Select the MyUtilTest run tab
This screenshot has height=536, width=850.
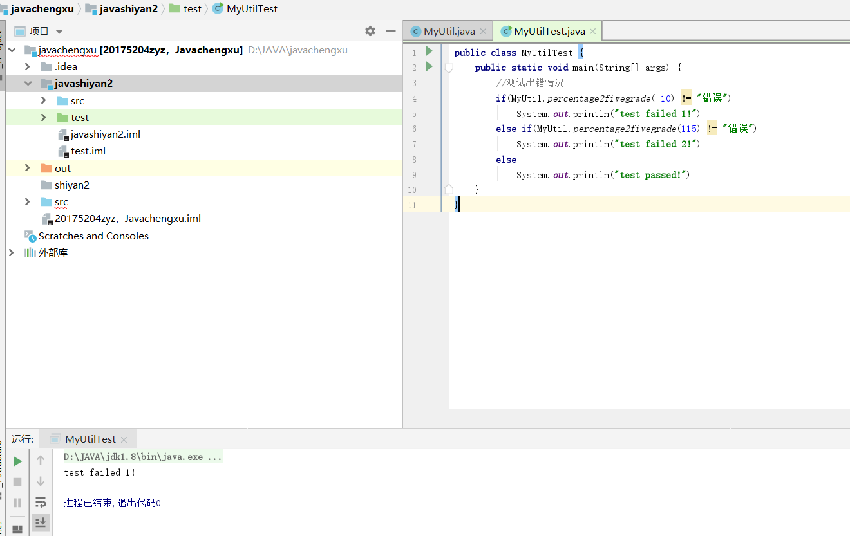pyautogui.click(x=90, y=439)
